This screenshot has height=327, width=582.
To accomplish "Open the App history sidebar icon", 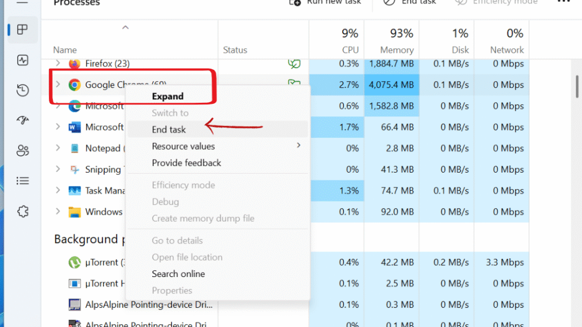I will point(23,90).
